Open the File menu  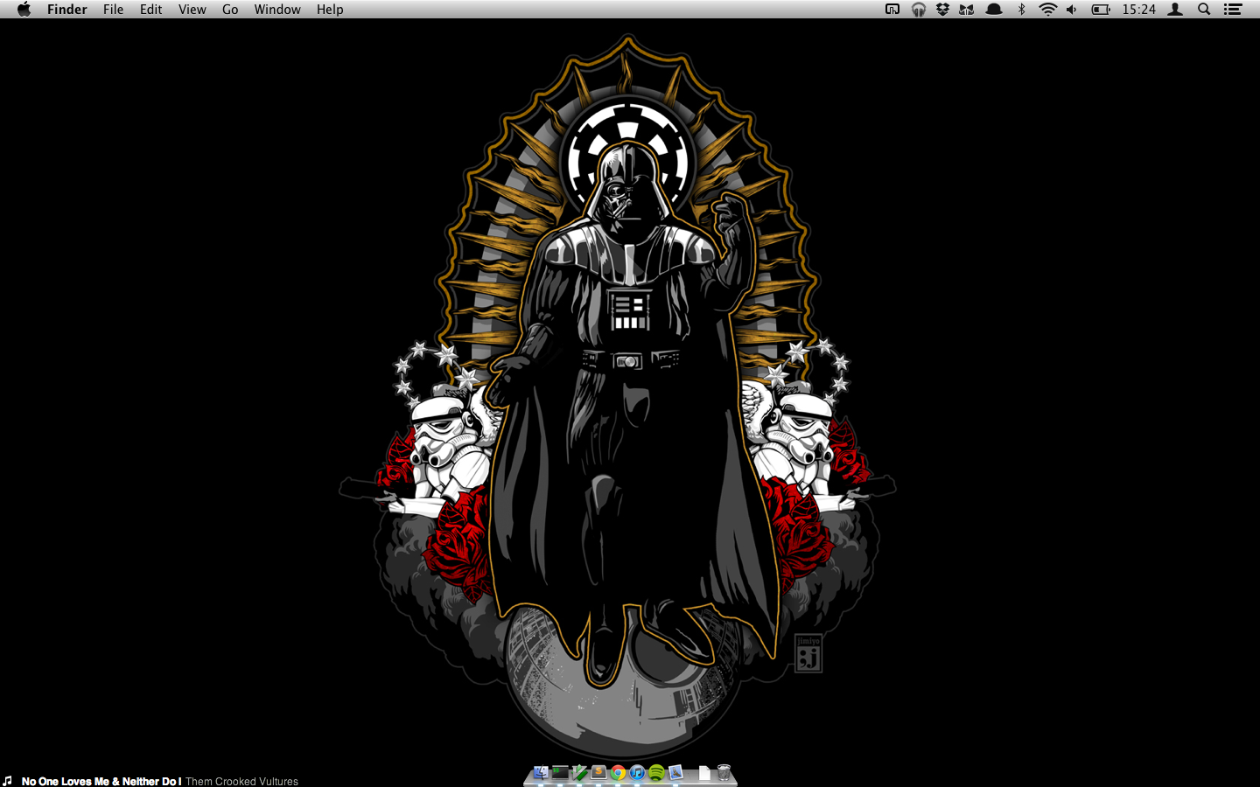click(x=113, y=9)
